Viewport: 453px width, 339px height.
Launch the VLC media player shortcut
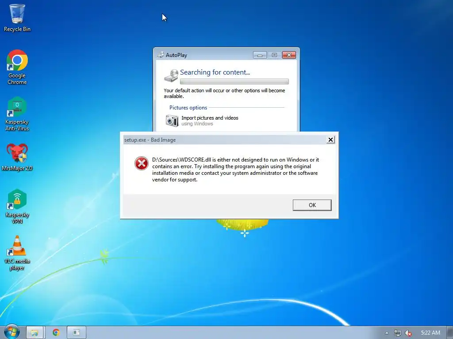(x=17, y=253)
